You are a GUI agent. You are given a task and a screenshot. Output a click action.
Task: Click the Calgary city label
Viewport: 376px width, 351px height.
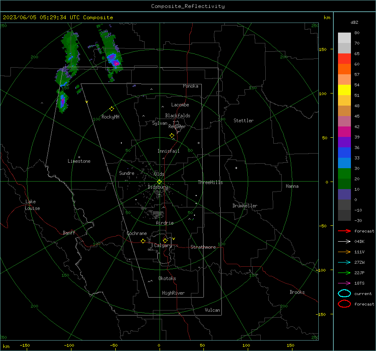(x=163, y=245)
